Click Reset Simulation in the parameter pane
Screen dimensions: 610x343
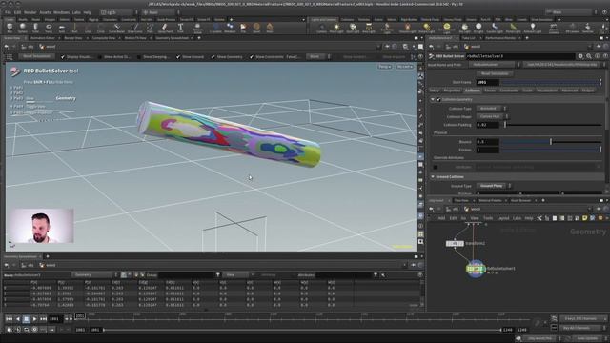click(x=495, y=73)
